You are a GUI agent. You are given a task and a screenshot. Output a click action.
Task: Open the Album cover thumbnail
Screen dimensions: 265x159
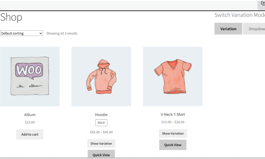[30, 76]
